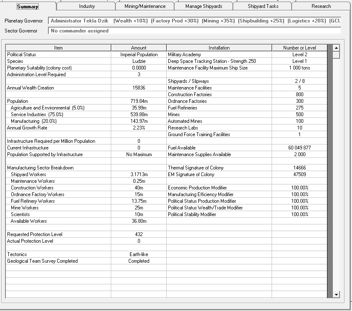This screenshot has width=352, height=311.
Task: Click 'Ground Force Training Facilities' label
Action: tap(199, 134)
